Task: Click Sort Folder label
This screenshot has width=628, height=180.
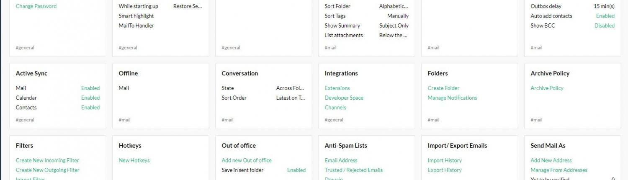Action: [x=337, y=6]
